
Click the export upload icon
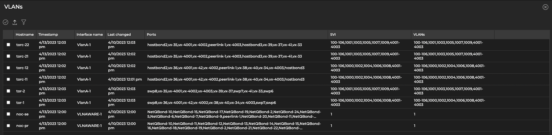click(x=15, y=22)
